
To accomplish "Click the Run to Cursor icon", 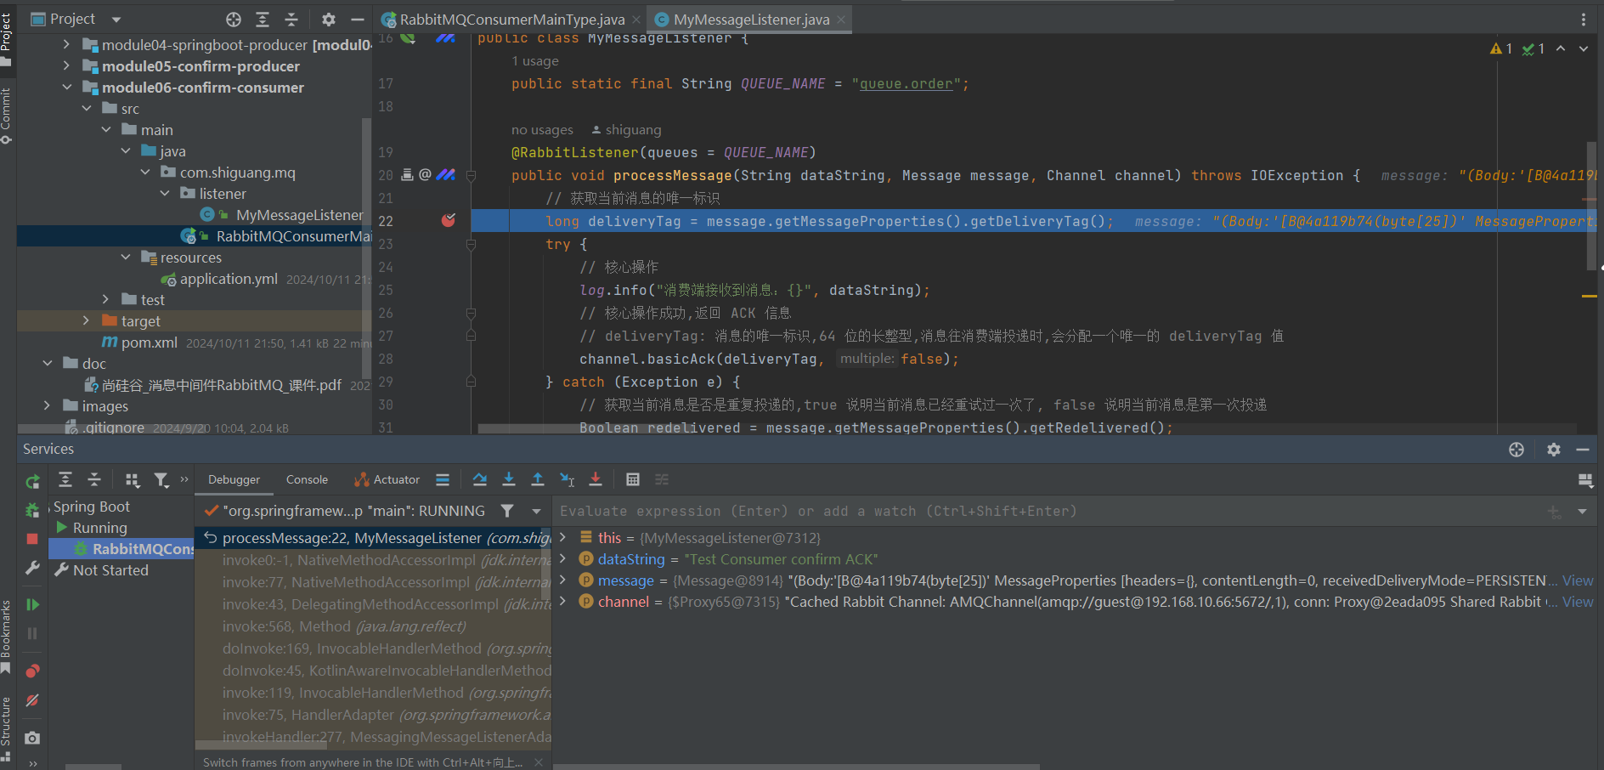I will tap(567, 479).
